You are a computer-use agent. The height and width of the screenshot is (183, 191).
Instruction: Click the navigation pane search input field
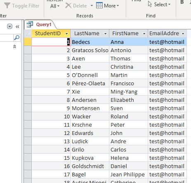click(7, 38)
